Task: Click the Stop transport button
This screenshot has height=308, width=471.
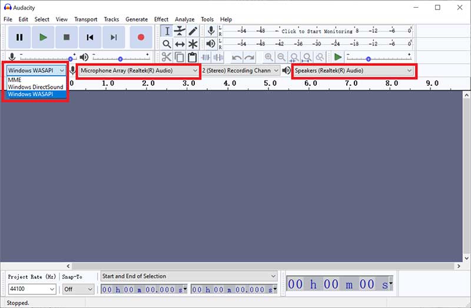Action: click(67, 37)
